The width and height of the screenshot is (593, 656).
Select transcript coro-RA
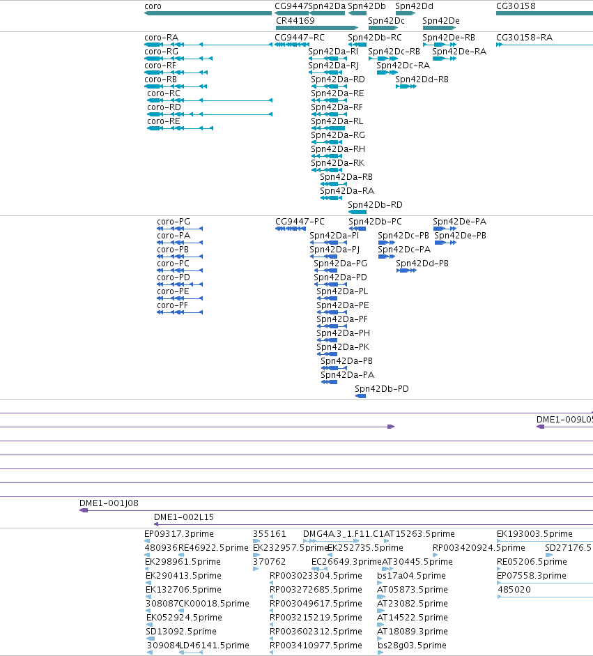[162, 38]
